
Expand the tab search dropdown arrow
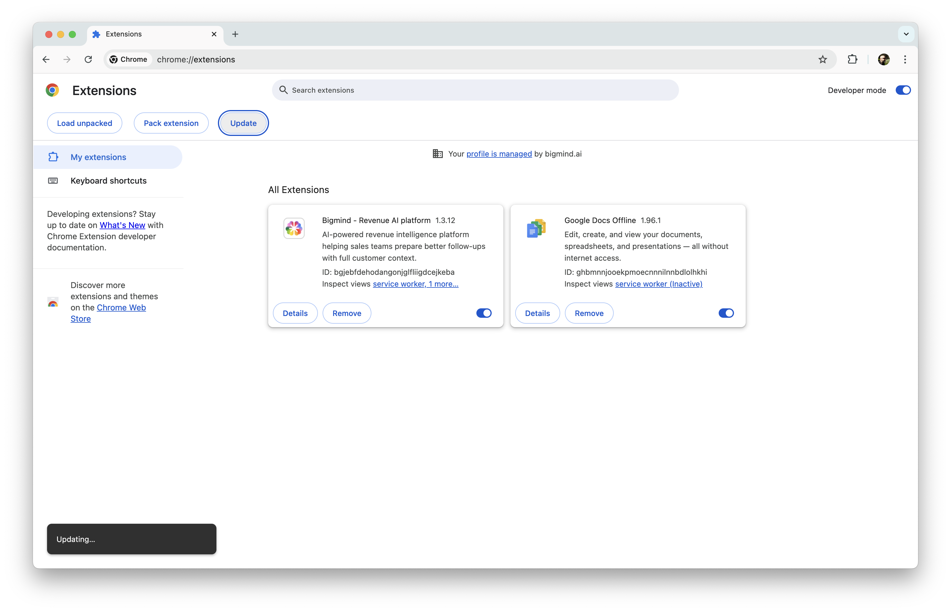(906, 34)
